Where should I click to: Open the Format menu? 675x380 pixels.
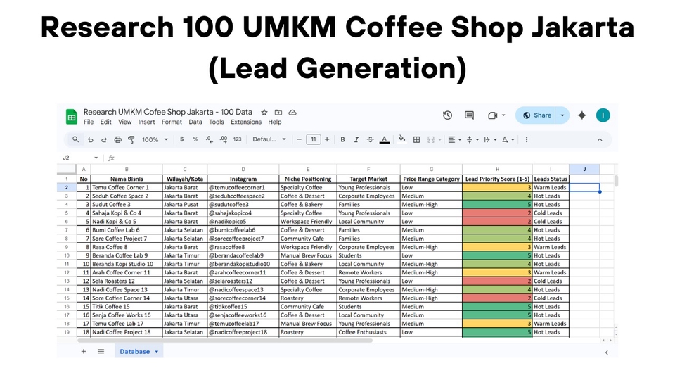click(172, 122)
